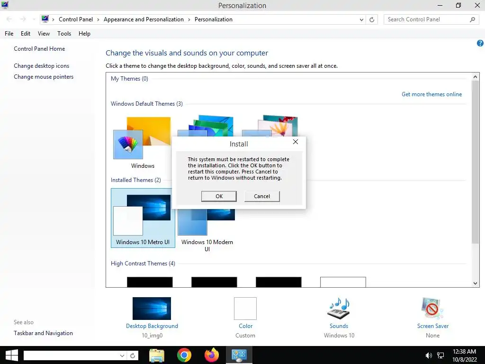Screen dimensions: 485x364
Task: Select the Windows 10 Modern UI theme
Action: tap(207, 231)
